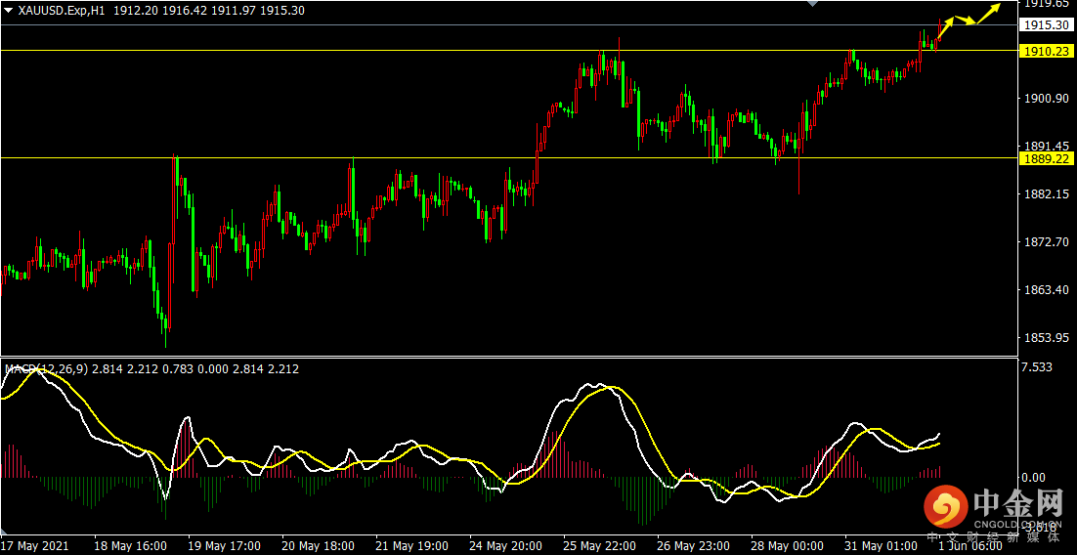Viewport: 1077px width, 555px height.
Task: Select the yellow 1910.23 level label
Action: click(1046, 51)
